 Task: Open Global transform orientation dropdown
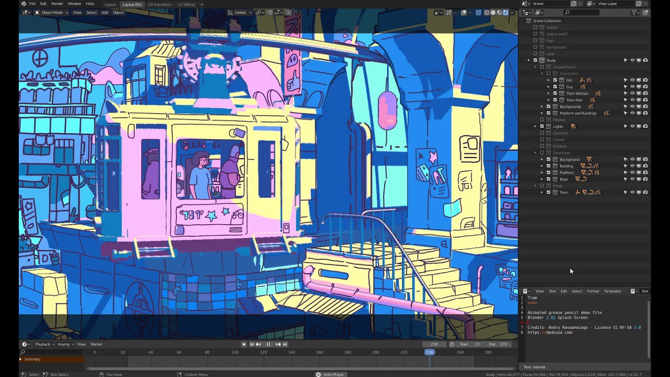pyautogui.click(x=240, y=13)
